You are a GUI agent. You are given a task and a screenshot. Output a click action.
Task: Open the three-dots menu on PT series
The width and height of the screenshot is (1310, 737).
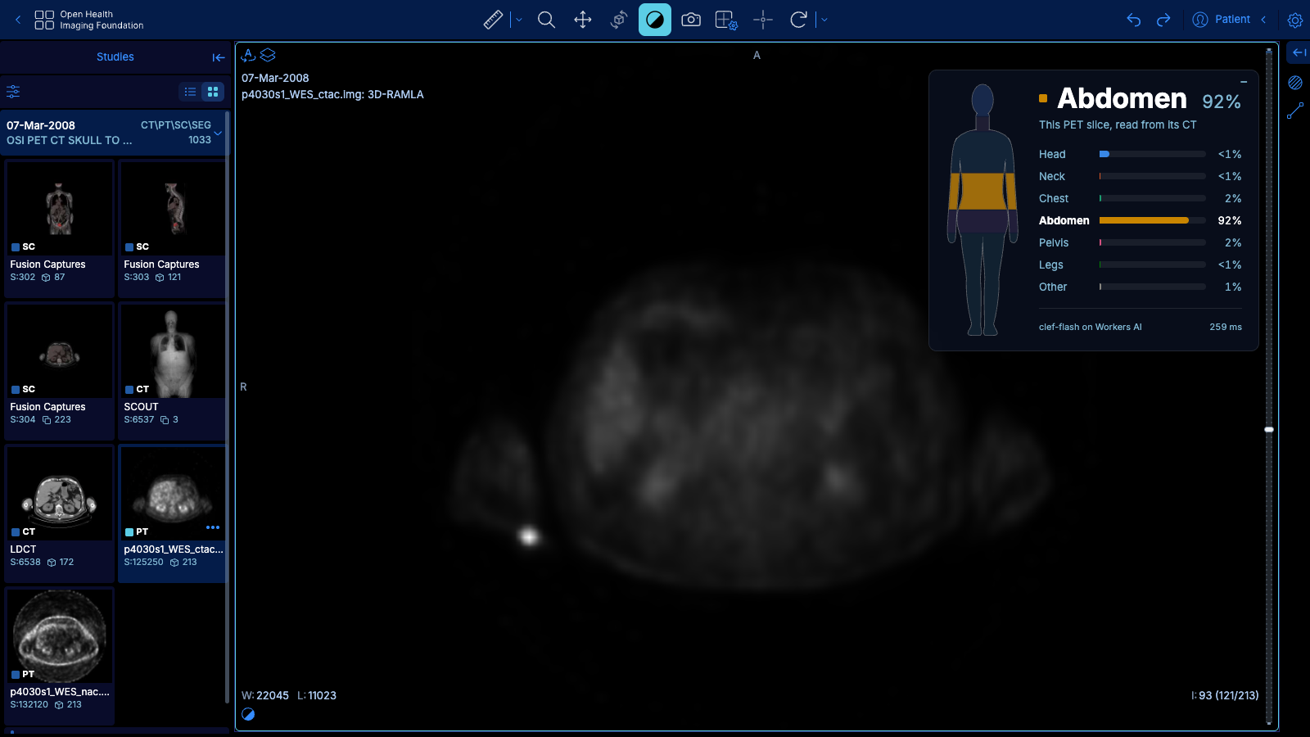click(213, 527)
